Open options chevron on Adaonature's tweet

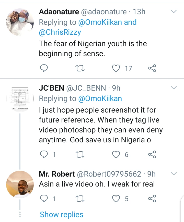pyautogui.click(x=174, y=11)
